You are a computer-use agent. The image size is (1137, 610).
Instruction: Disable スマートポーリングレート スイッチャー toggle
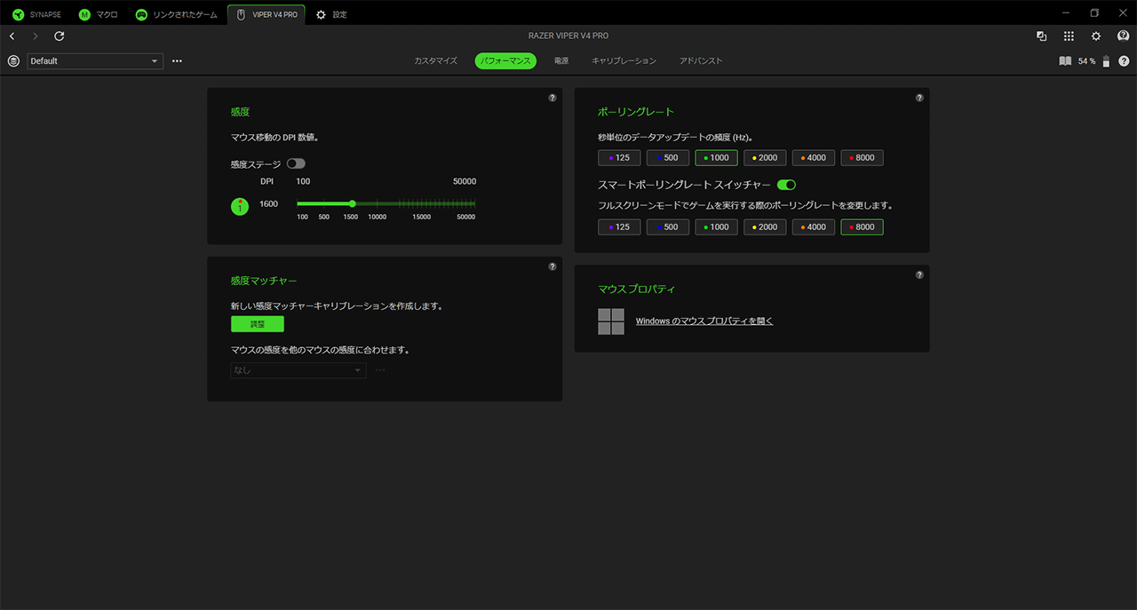(786, 185)
